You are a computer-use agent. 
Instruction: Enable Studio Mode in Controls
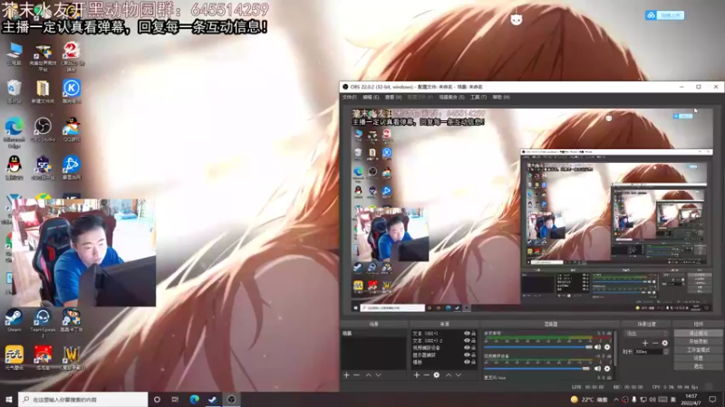[698, 350]
